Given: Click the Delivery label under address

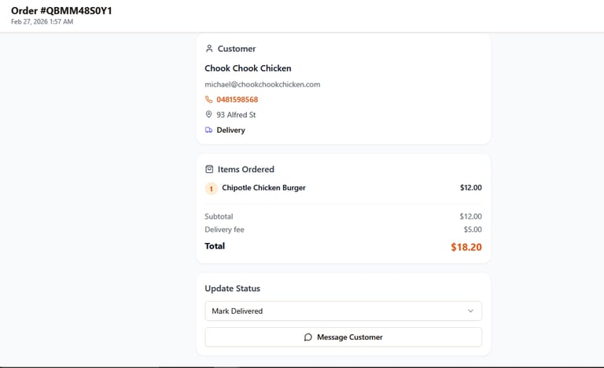Looking at the screenshot, I should (x=230, y=131).
